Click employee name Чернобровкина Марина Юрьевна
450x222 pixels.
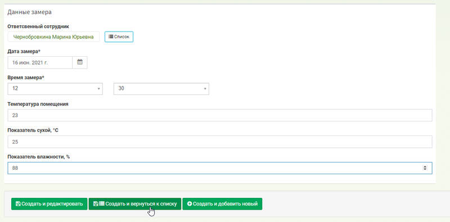pos(53,37)
